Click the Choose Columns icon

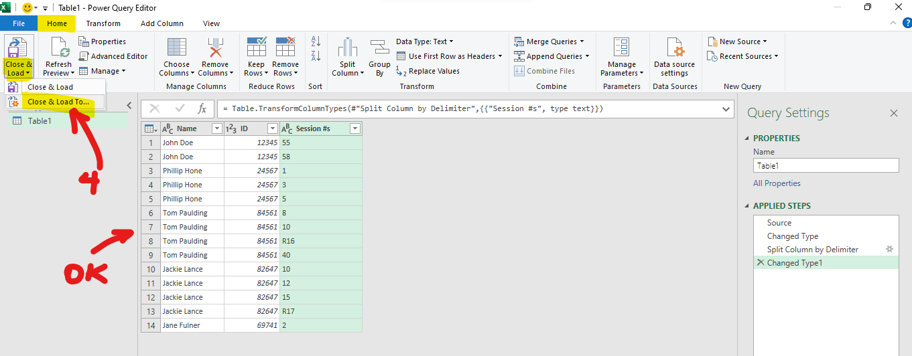(x=177, y=48)
